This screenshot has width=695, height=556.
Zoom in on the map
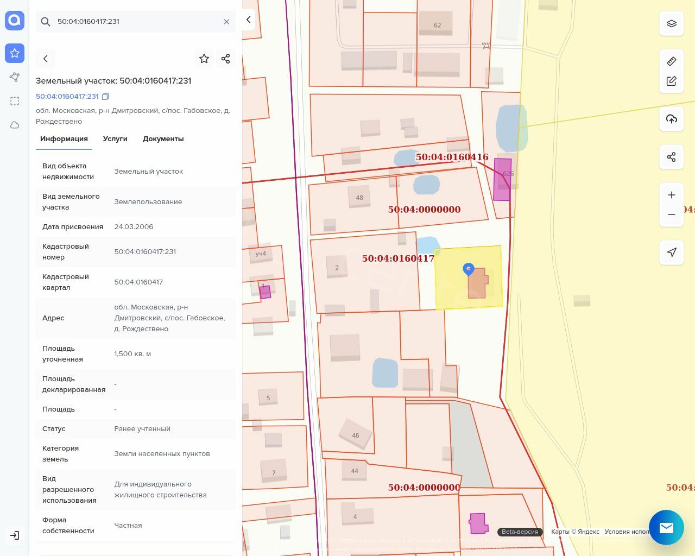pos(671,195)
